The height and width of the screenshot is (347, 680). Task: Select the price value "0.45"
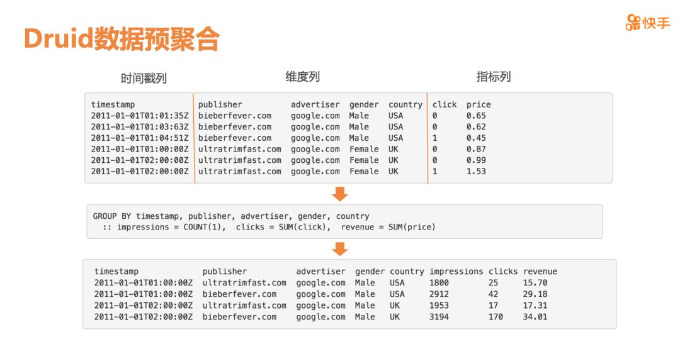tap(476, 138)
